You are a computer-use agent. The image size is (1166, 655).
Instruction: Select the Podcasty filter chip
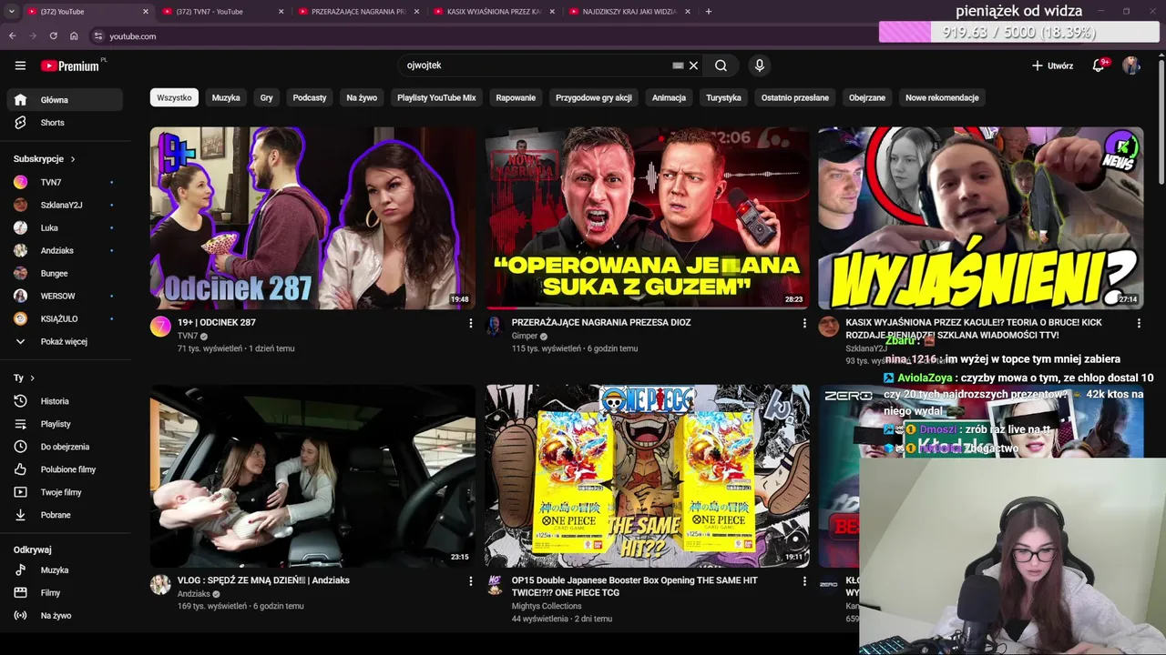pyautogui.click(x=310, y=97)
